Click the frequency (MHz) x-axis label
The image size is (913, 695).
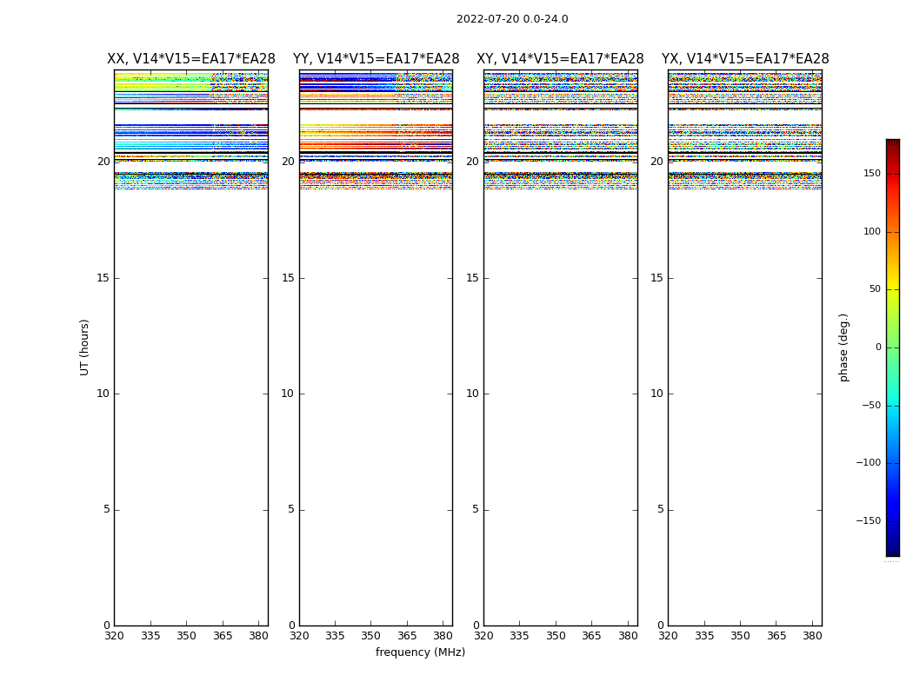(x=420, y=652)
